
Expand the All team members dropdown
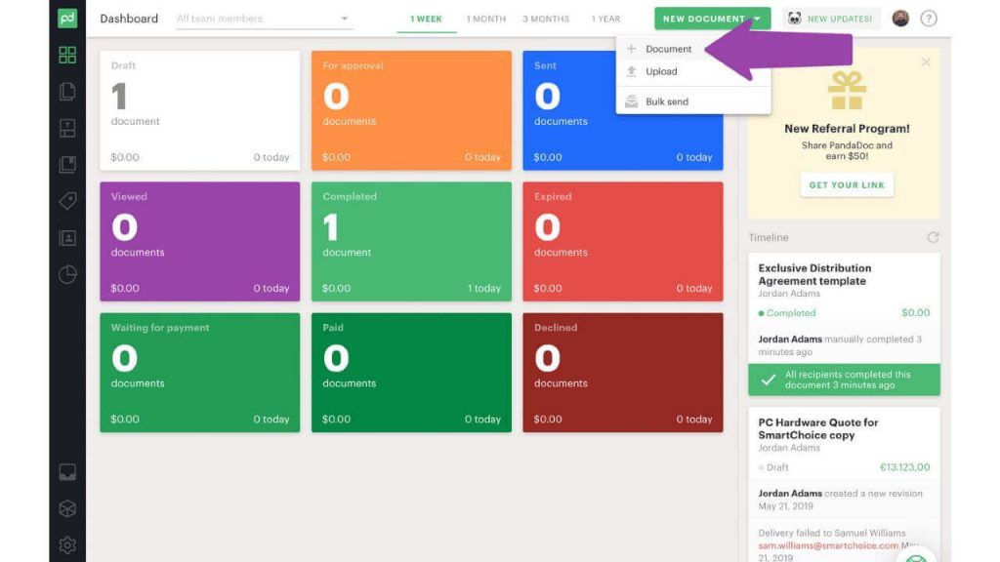[264, 20]
